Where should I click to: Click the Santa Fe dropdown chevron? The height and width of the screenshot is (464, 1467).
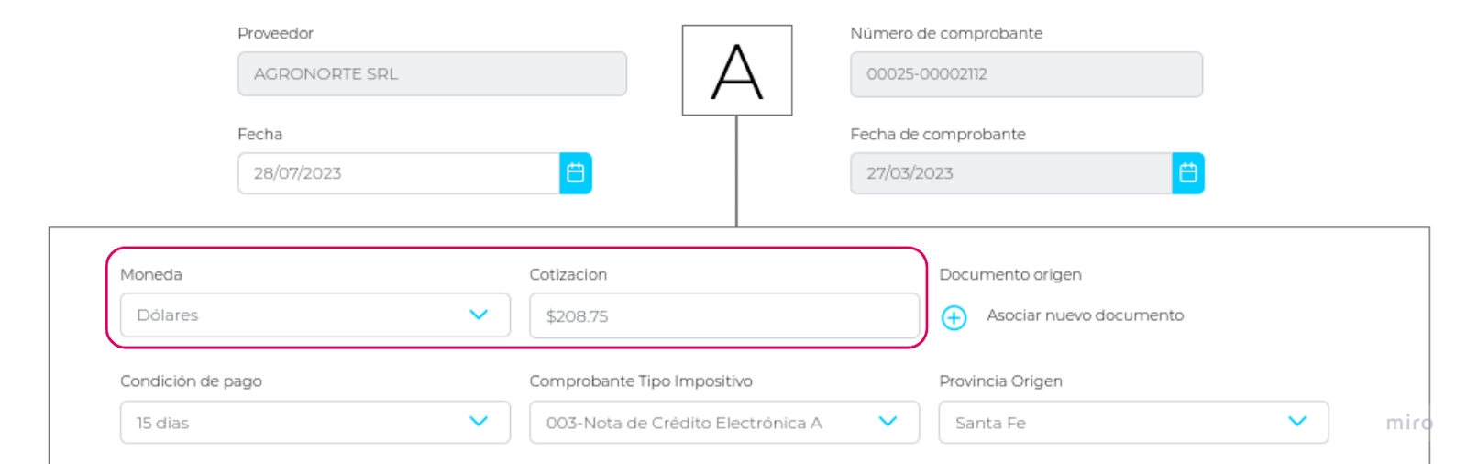(1297, 422)
